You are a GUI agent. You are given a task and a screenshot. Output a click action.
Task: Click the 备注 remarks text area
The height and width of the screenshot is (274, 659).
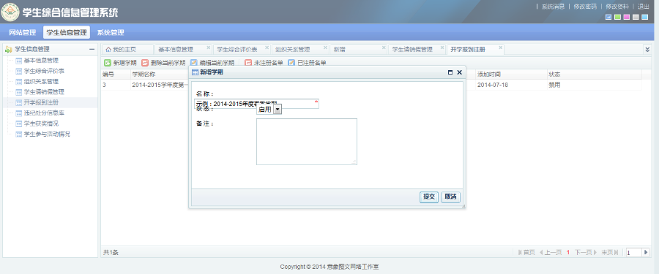307,142
